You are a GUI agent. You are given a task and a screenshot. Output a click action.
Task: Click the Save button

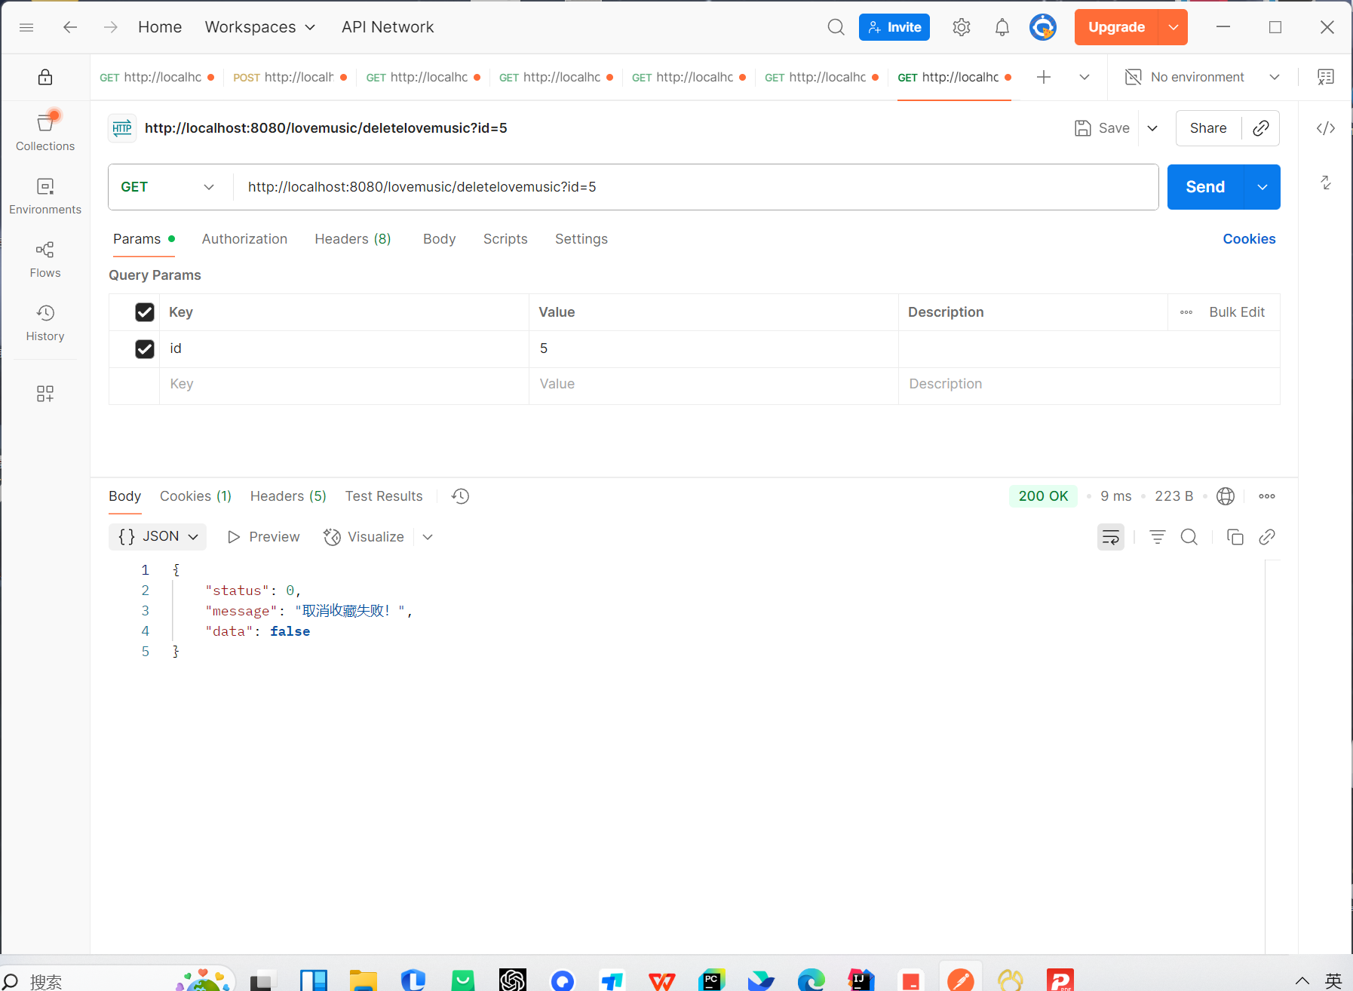[1103, 128]
